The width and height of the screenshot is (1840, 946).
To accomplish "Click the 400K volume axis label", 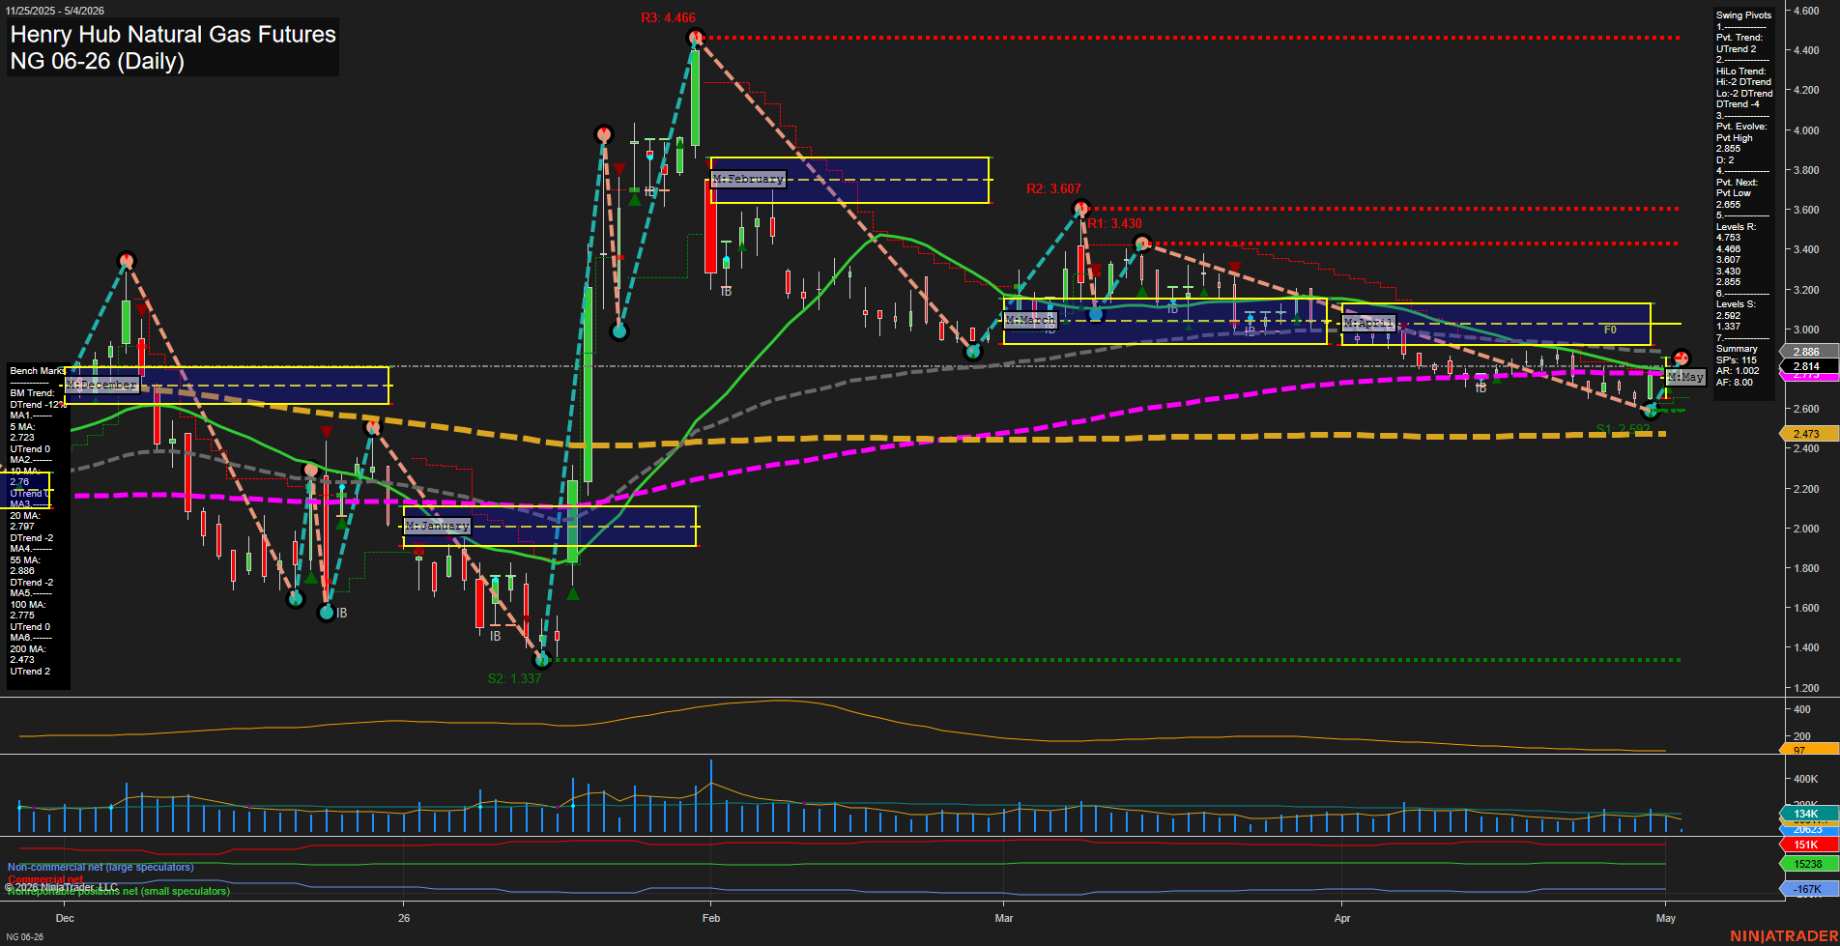I will [1806, 779].
